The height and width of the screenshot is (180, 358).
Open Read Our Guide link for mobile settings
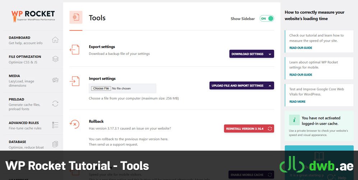(301, 75)
